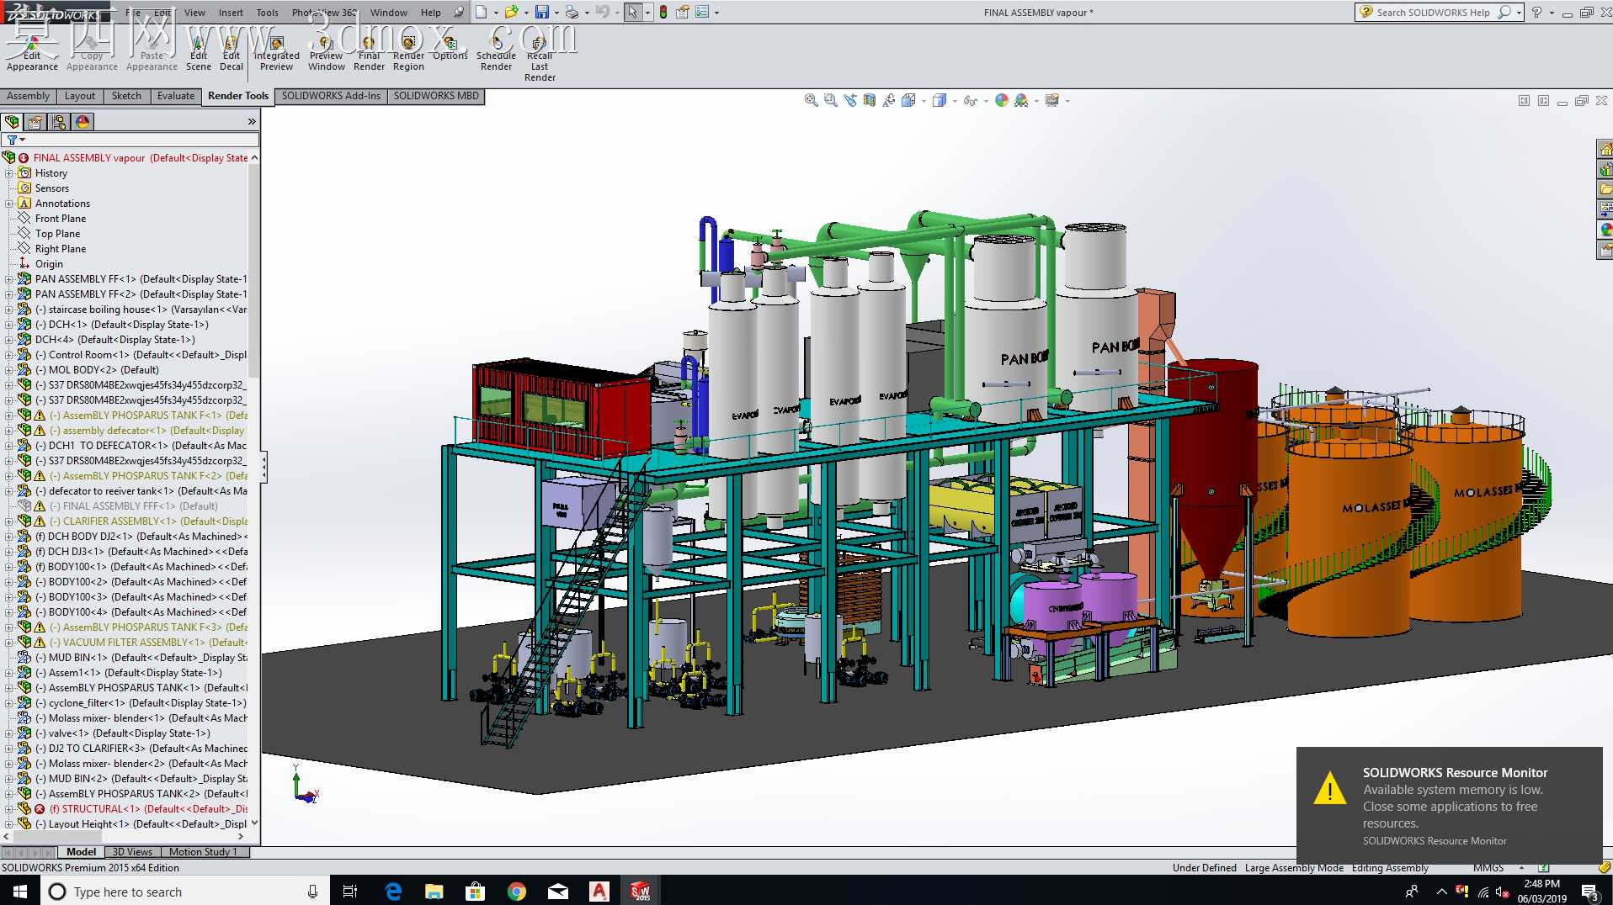Image resolution: width=1613 pixels, height=905 pixels.
Task: Click MMGS unit system in status bar
Action: 1488,868
